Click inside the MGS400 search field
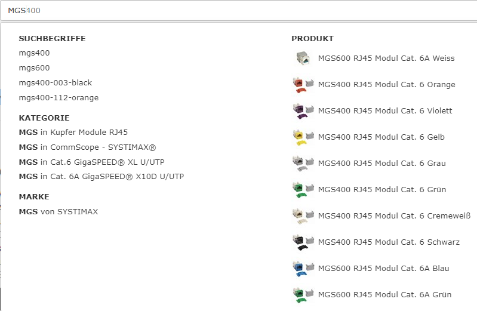Image resolution: width=477 pixels, height=311 pixels. pos(239,11)
